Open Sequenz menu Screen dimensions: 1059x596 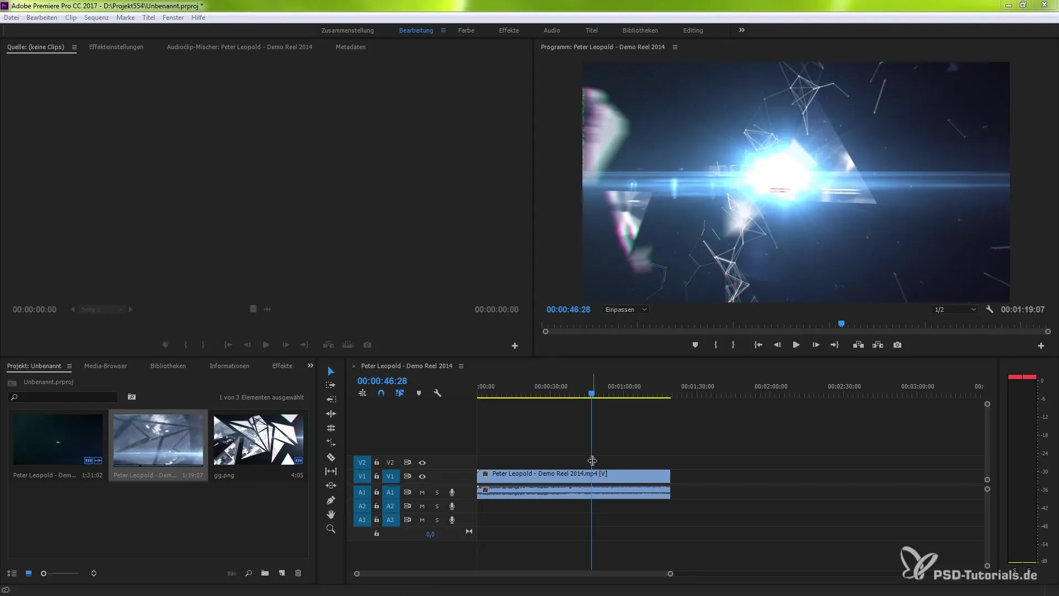[x=97, y=18]
